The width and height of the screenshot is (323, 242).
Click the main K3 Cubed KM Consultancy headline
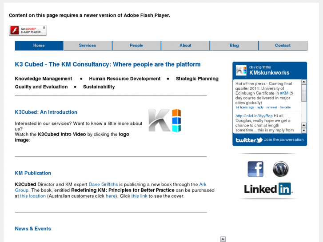click(x=108, y=64)
